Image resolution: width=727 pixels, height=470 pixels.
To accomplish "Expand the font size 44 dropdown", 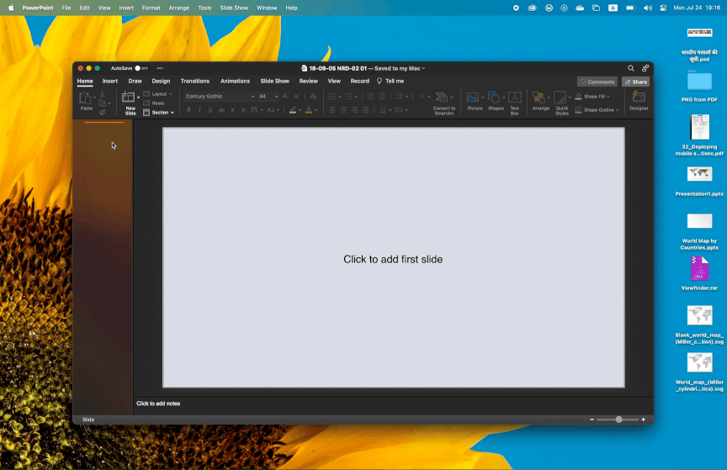I will point(275,97).
